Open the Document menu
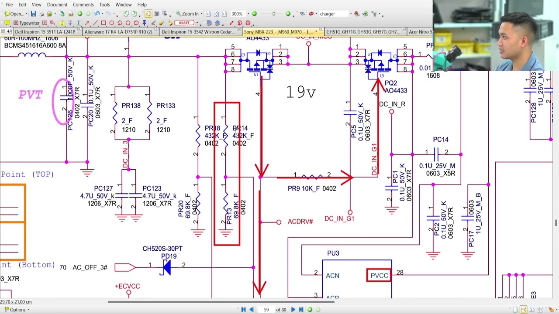 (x=57, y=5)
